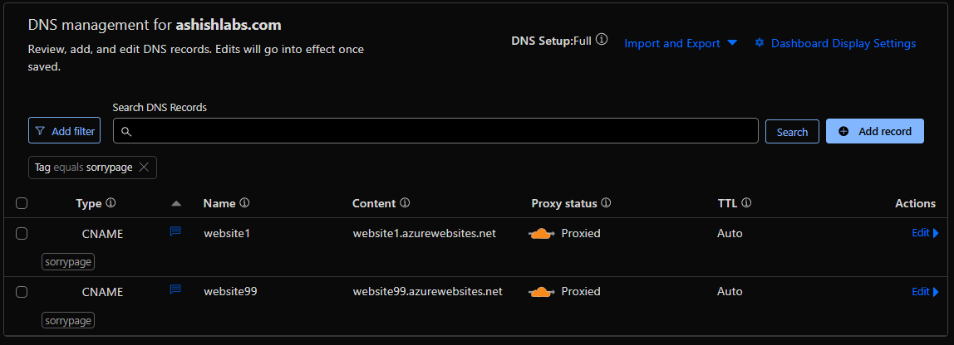The image size is (954, 345).
Task: Click the orange proxied cloud for website1
Action: [542, 234]
